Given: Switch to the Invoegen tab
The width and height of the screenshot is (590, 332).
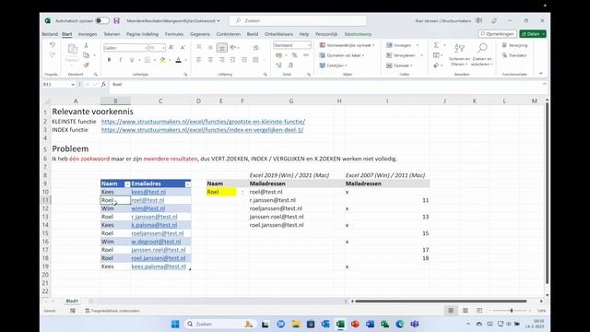Looking at the screenshot, I should coord(88,34).
